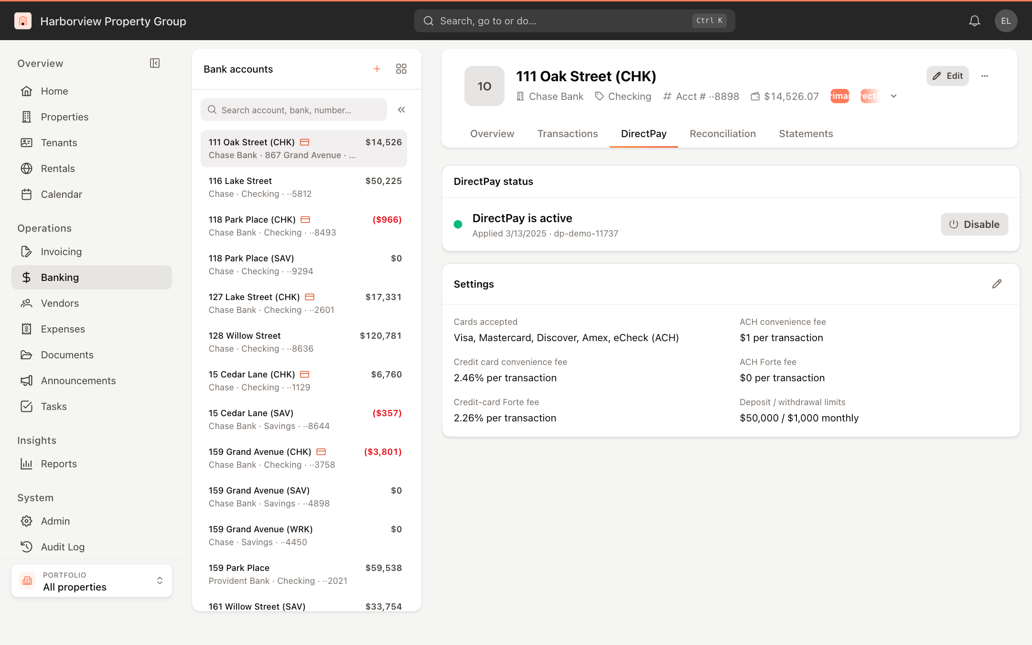The height and width of the screenshot is (645, 1032).
Task: Edit DirectPay settings with the pencil icon
Action: click(x=997, y=284)
